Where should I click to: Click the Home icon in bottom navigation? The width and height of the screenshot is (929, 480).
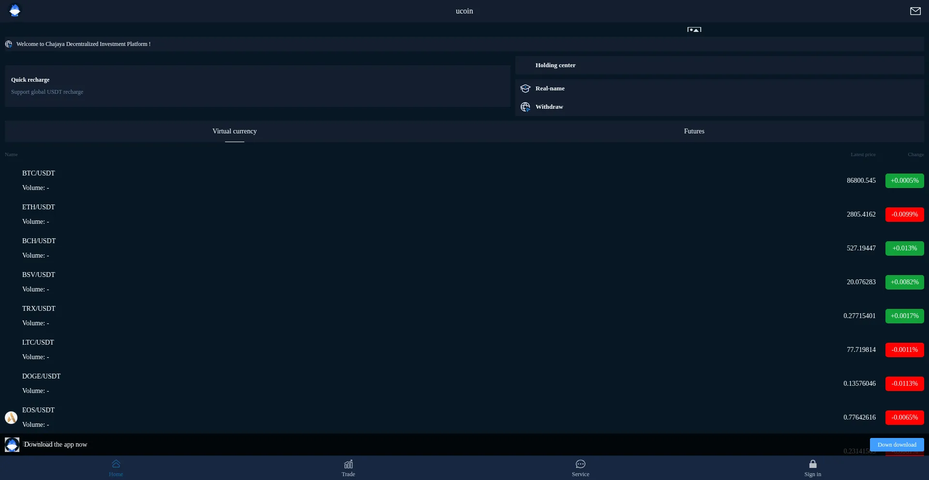(x=116, y=464)
